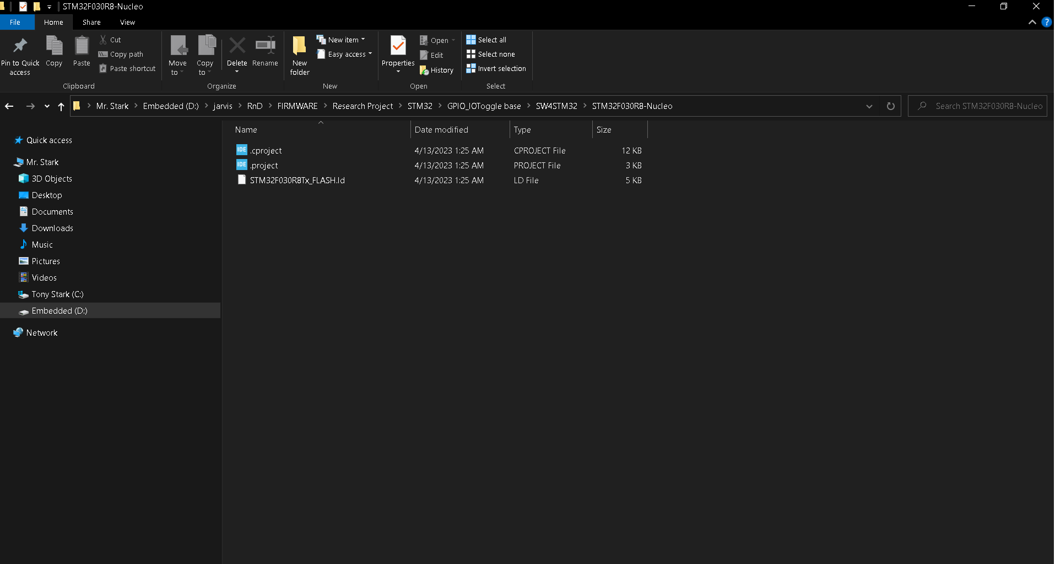Open Videos in the sidebar

[44, 278]
